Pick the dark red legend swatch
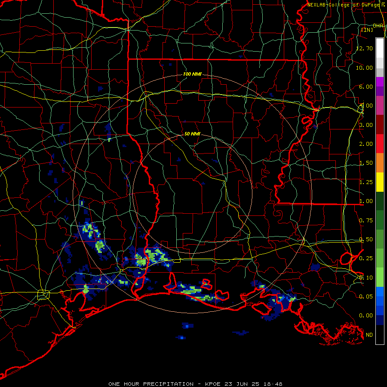The image size is (387, 387). [380, 125]
